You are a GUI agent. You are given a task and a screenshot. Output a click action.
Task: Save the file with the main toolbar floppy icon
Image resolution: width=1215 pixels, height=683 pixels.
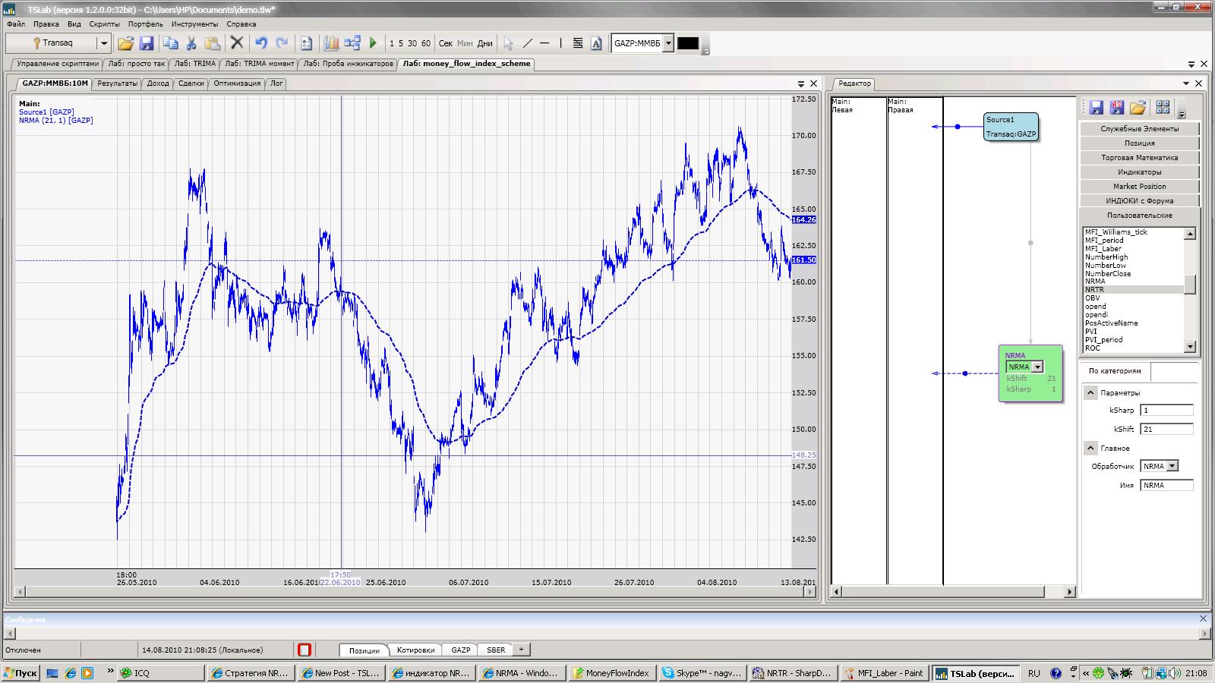pos(147,43)
